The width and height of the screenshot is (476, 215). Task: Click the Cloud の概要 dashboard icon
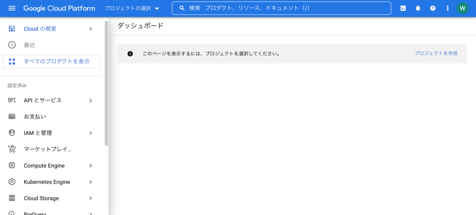coord(12,28)
